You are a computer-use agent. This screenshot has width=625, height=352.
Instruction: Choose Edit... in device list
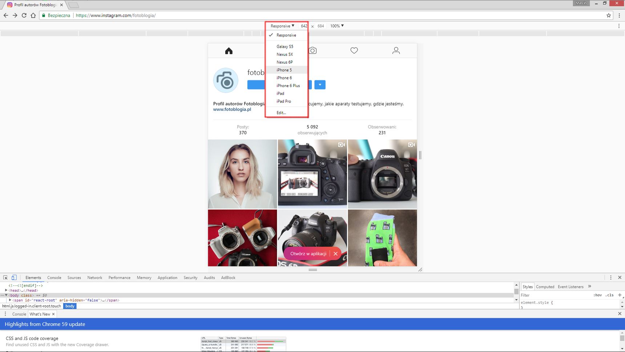coord(287,113)
